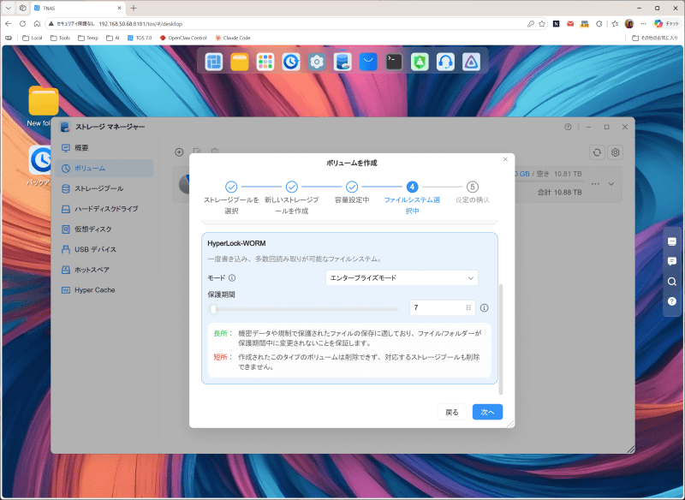This screenshot has height=500, width=685.
Task: Close the ボリュームを作成 dialog
Action: [x=505, y=159]
